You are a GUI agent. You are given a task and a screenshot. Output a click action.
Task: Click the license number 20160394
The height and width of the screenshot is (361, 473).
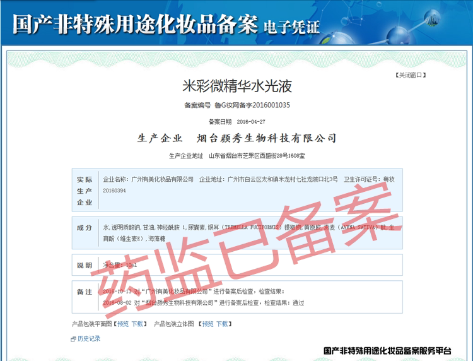point(114,191)
